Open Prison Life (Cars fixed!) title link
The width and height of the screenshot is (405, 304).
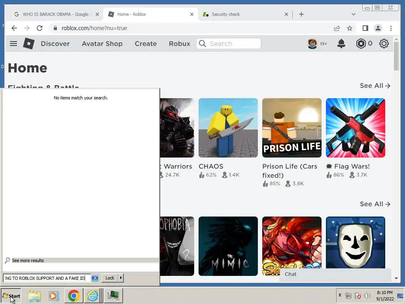(290, 171)
